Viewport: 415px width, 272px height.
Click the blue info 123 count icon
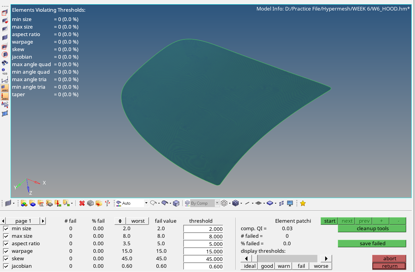pos(5,71)
